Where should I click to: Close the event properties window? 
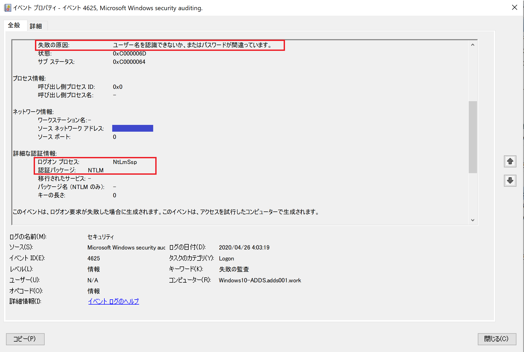coord(514,7)
